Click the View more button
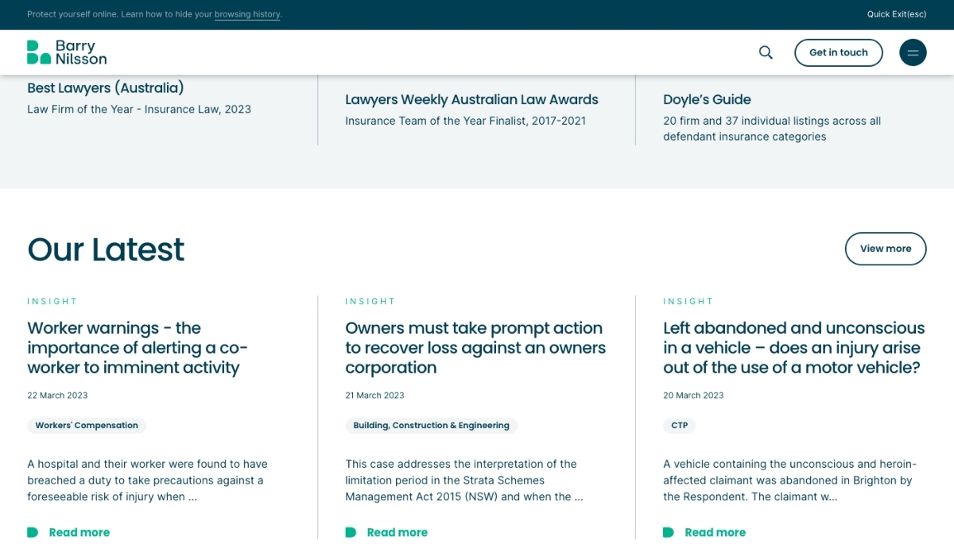Image resolution: width=954 pixels, height=556 pixels. tap(885, 249)
